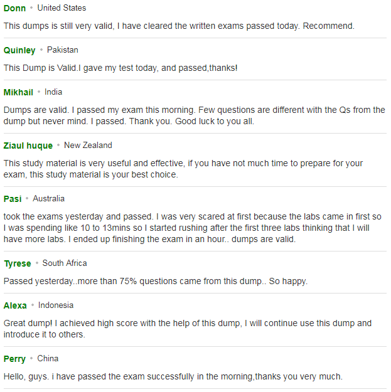391x392 pixels.
Task: Click Donn's review about written exams
Action: (x=179, y=26)
